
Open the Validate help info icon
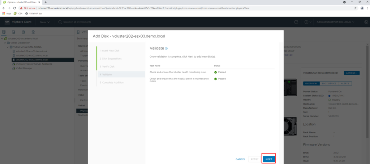coord(166,49)
